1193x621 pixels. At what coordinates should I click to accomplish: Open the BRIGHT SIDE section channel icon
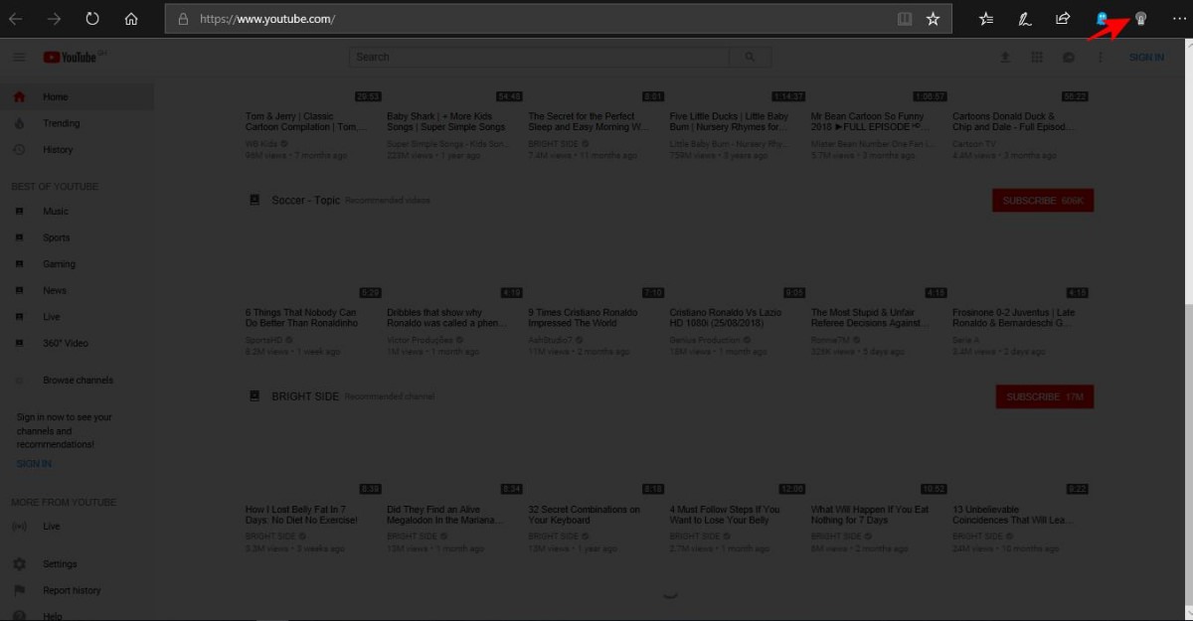(x=255, y=395)
